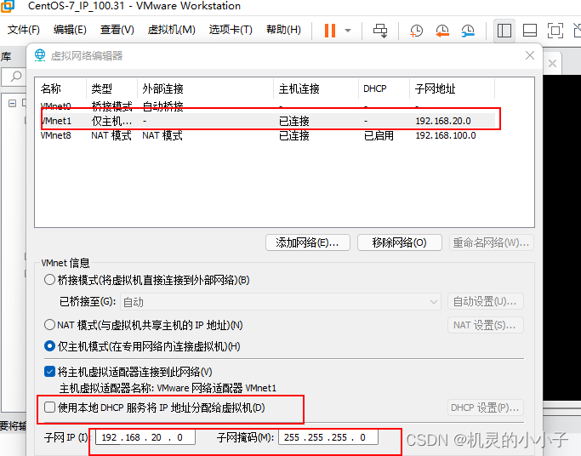Open the 选项卡(T) menu

coord(231,30)
